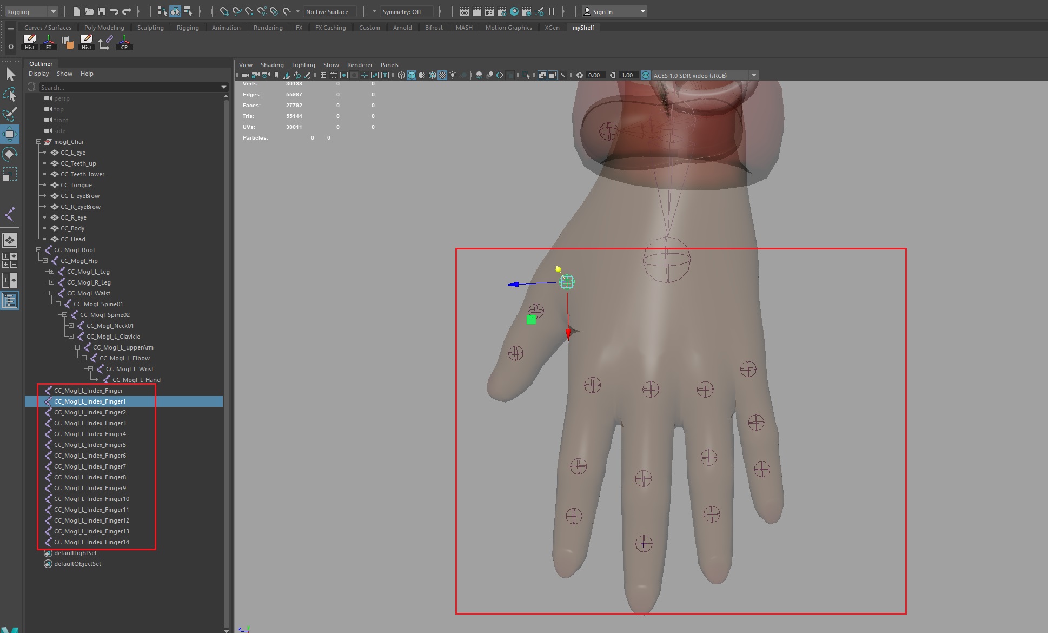Collapse the CC_Mogl_Root joint
This screenshot has width=1048, height=633.
[38, 250]
